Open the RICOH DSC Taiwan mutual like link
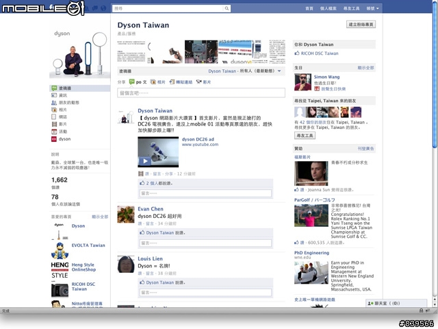Screen dimensions: 438x329 [320, 53]
